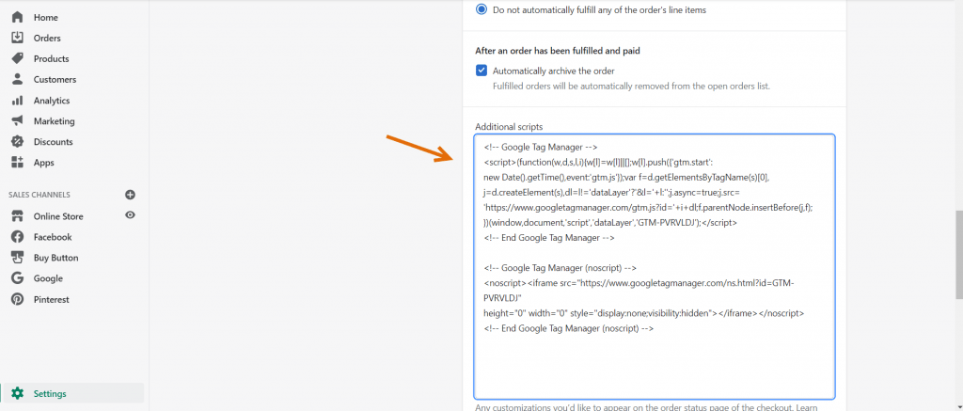Open Customers using the person icon
The image size is (963, 411).
(x=17, y=80)
